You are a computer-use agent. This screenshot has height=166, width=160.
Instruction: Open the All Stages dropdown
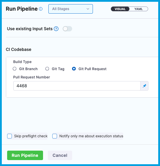tap(71, 9)
